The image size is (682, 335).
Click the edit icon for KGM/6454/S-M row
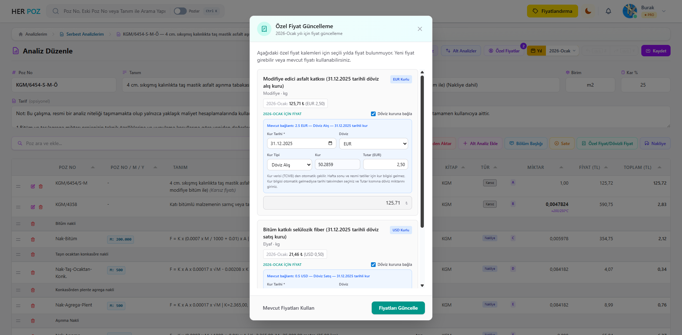click(x=33, y=186)
